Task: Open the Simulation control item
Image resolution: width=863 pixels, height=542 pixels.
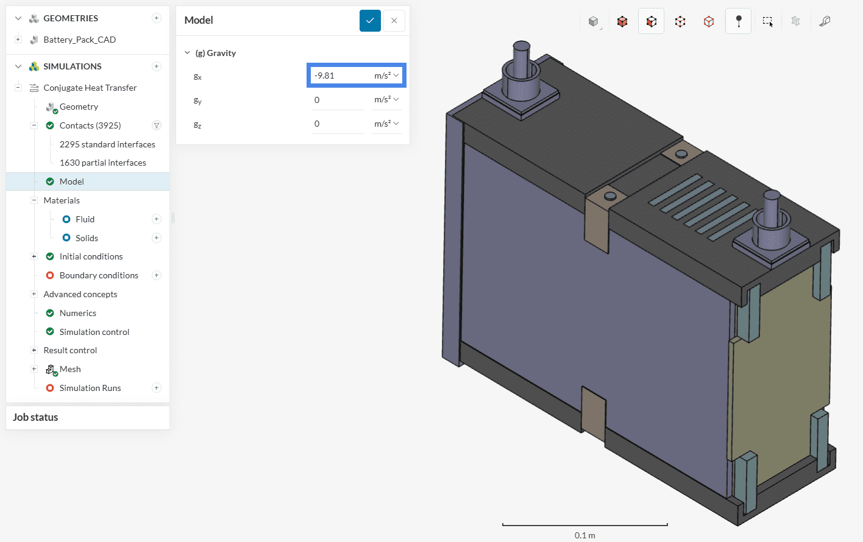Action: (94, 332)
